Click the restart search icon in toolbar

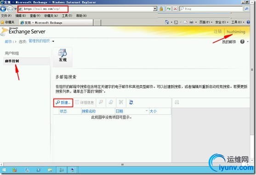(x=111, y=102)
